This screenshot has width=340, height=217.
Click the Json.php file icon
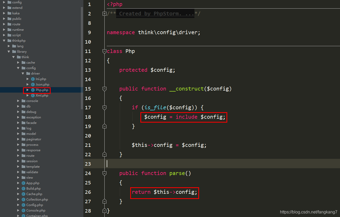click(33, 85)
